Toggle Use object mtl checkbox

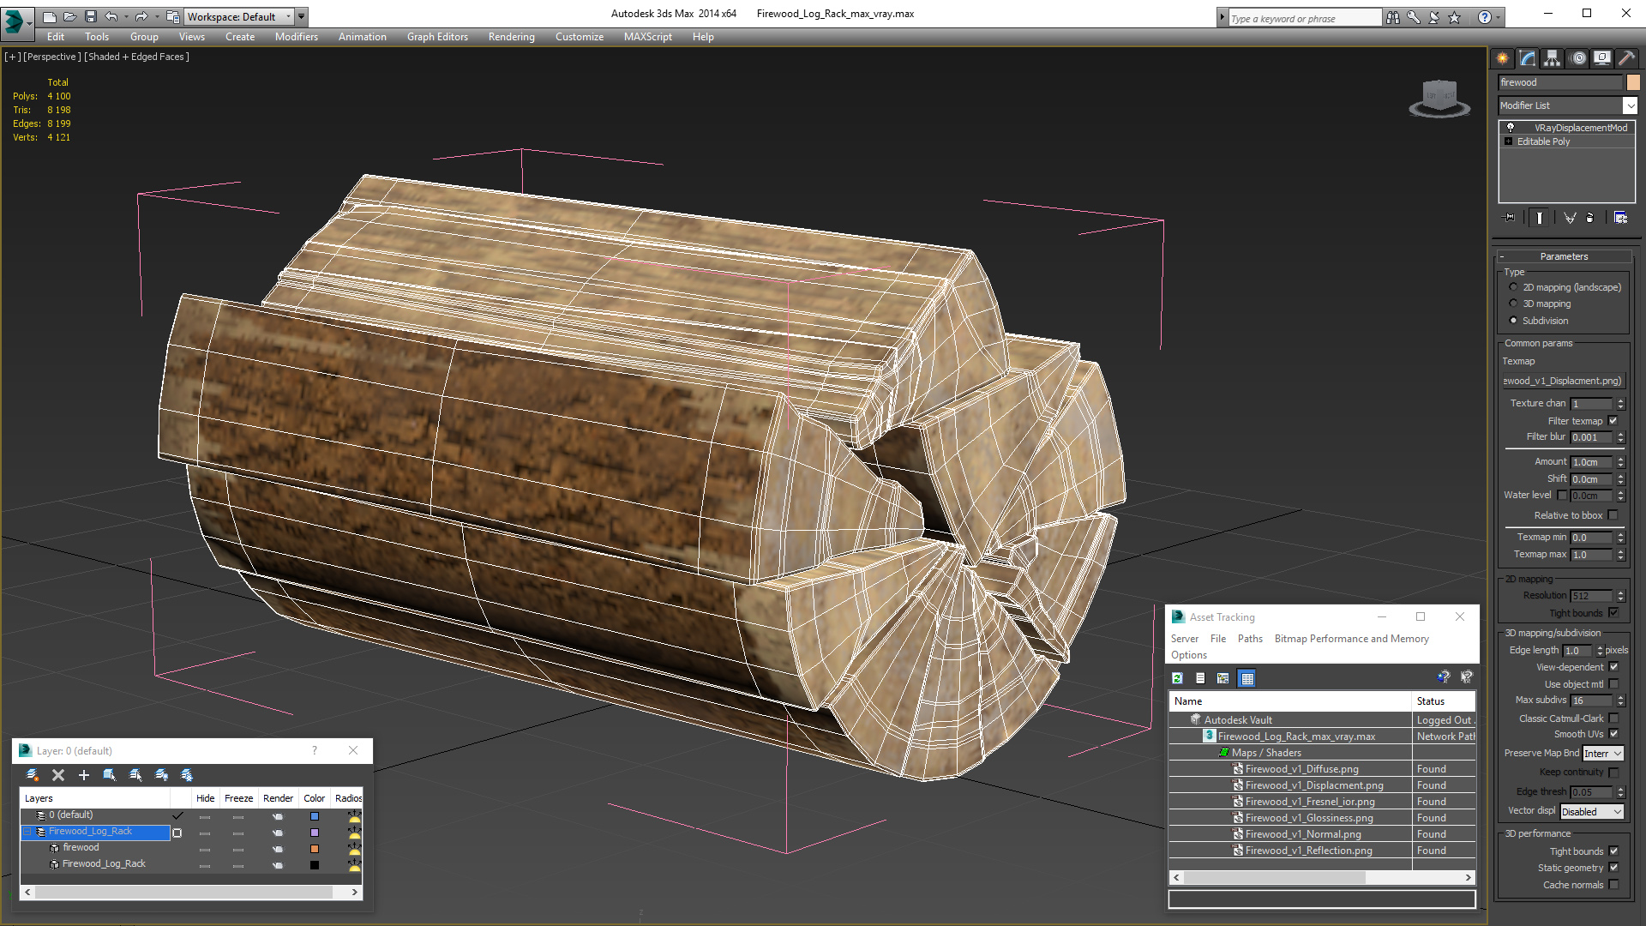[x=1614, y=684]
